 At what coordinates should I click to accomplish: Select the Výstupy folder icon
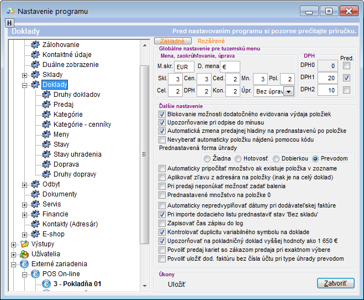tap(24, 244)
